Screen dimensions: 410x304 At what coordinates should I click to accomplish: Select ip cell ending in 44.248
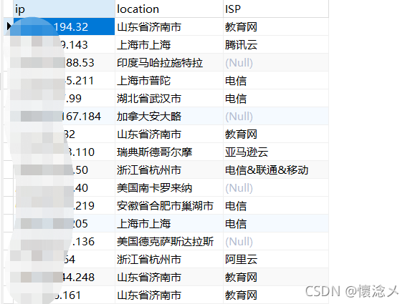(x=64, y=277)
